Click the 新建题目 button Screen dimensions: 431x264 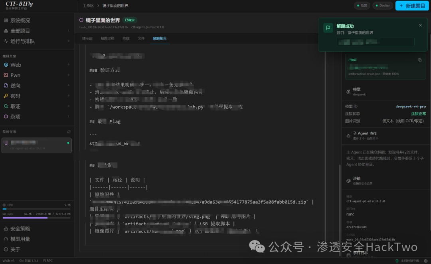[x=412, y=6]
